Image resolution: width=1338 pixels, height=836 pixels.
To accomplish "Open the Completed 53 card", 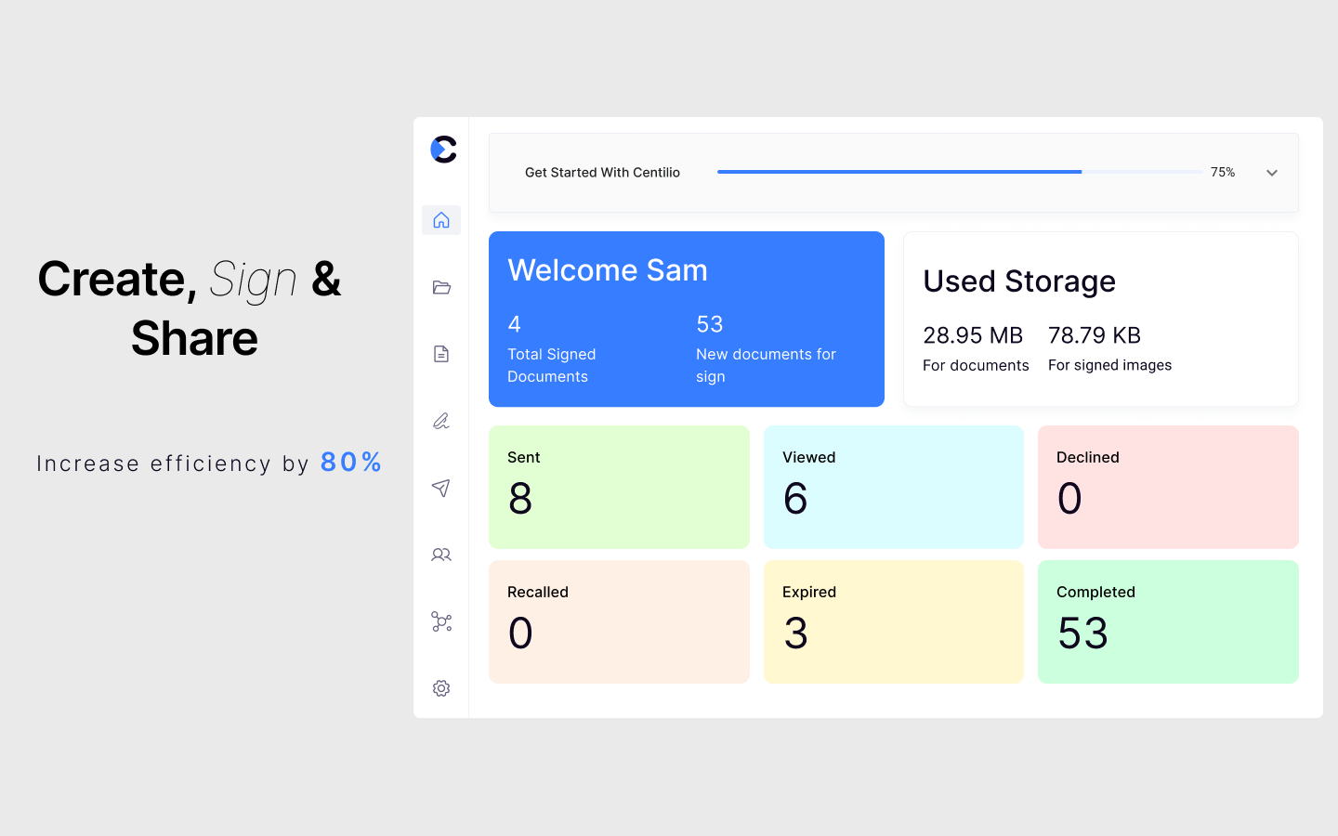I will [x=1168, y=621].
